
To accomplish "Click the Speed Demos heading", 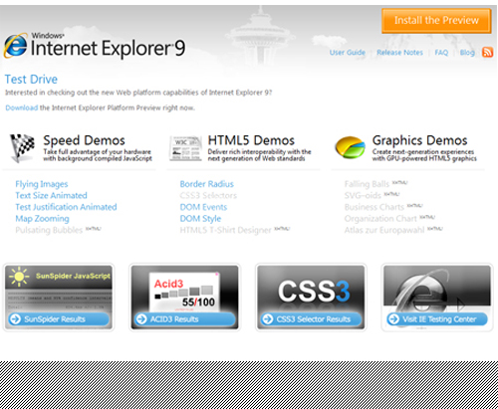I will coord(84,140).
